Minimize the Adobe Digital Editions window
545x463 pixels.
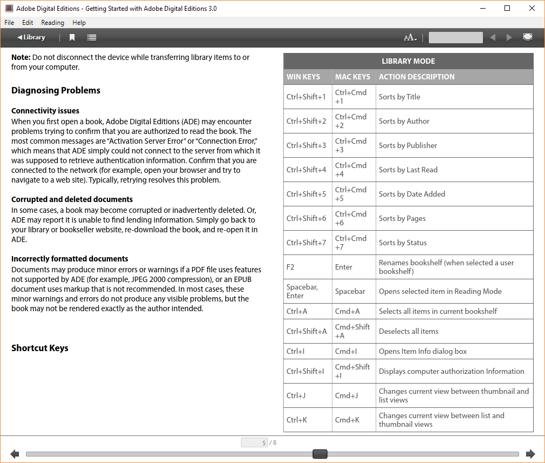(483, 8)
